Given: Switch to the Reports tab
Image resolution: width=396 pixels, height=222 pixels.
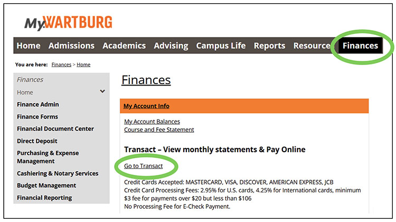Looking at the screenshot, I should (269, 45).
